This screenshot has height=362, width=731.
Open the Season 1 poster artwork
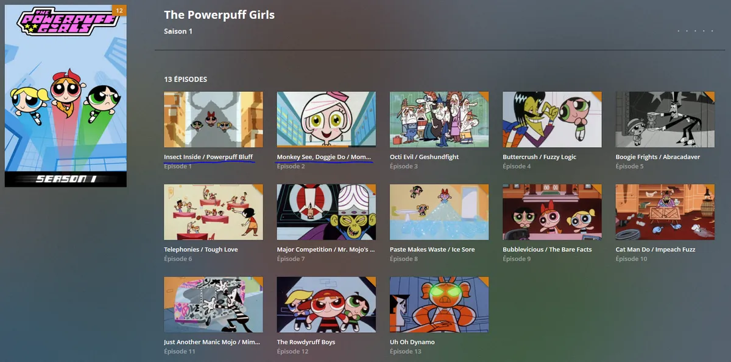click(65, 94)
